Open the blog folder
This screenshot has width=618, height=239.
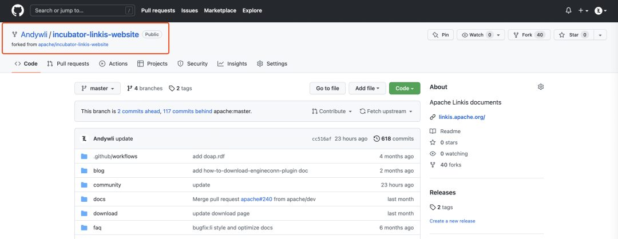98,170
